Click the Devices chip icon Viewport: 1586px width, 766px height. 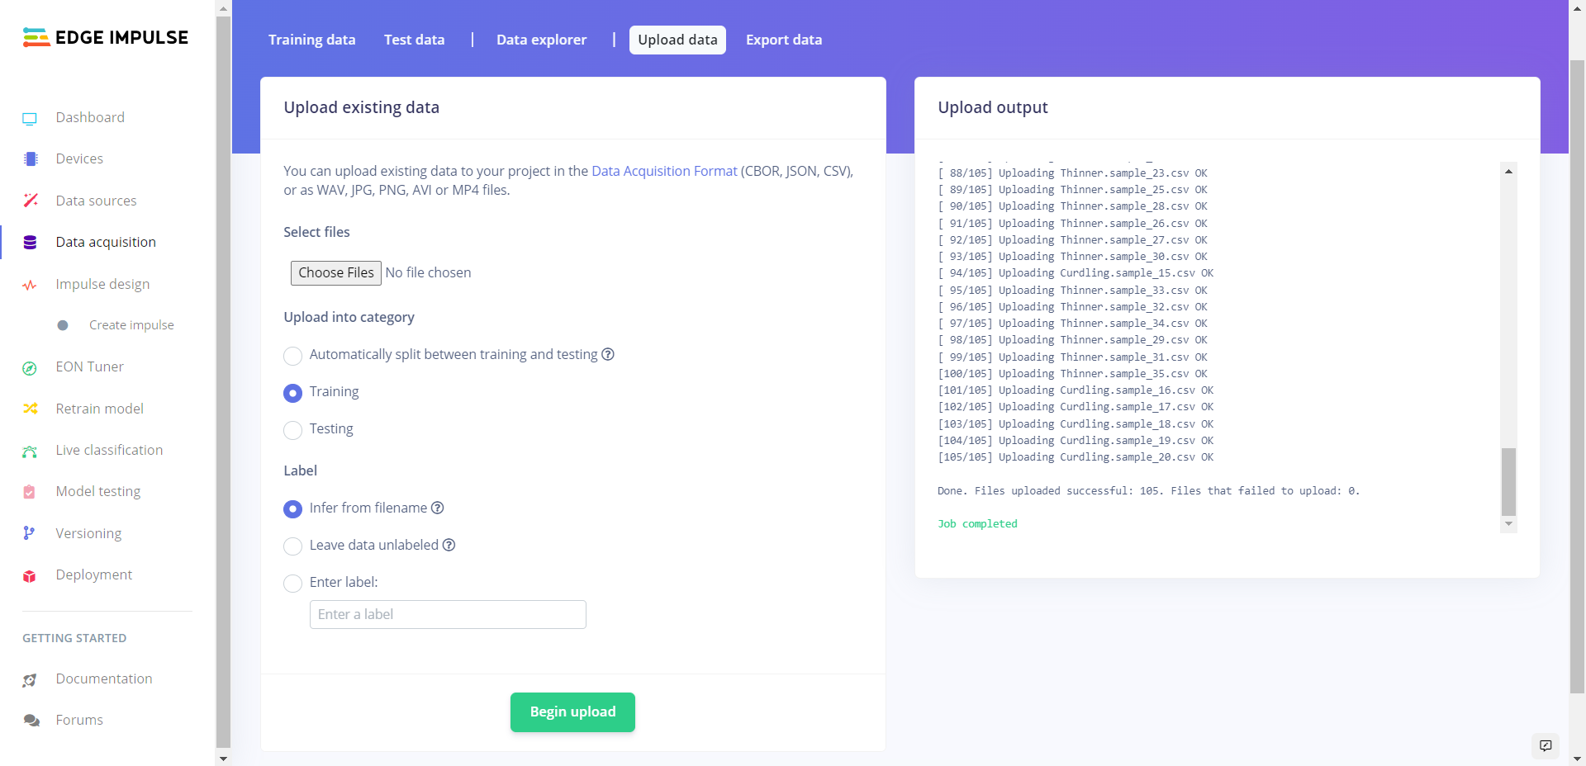click(x=31, y=159)
